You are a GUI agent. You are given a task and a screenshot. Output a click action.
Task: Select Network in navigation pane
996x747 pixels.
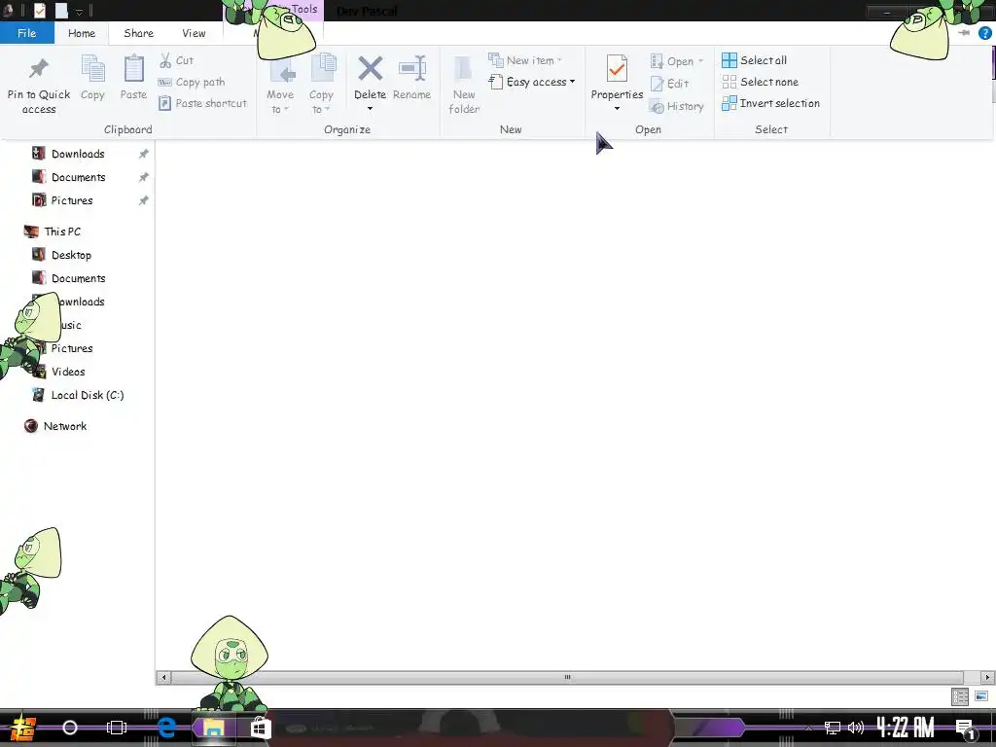[x=65, y=426]
